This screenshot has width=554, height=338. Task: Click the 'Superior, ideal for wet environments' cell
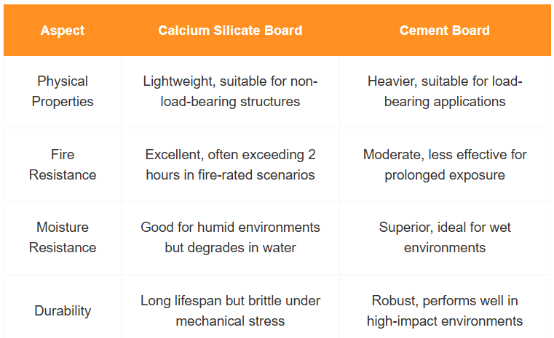444,238
